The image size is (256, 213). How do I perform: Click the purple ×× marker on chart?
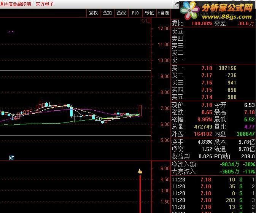(11, 32)
